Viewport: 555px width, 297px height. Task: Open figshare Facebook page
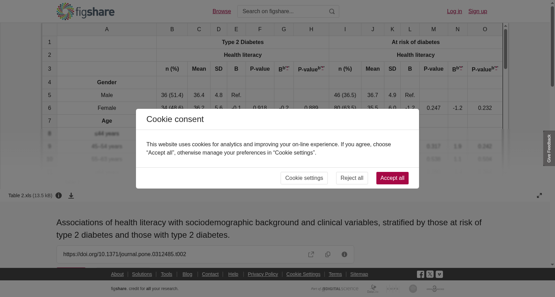click(x=420, y=274)
